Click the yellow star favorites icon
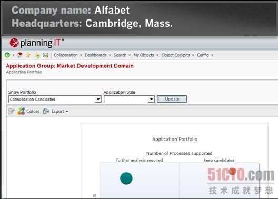The image size is (278, 199). pyautogui.click(x=28, y=55)
